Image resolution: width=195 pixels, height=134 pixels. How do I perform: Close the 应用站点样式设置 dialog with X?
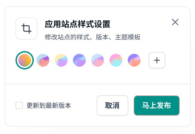coord(175,22)
